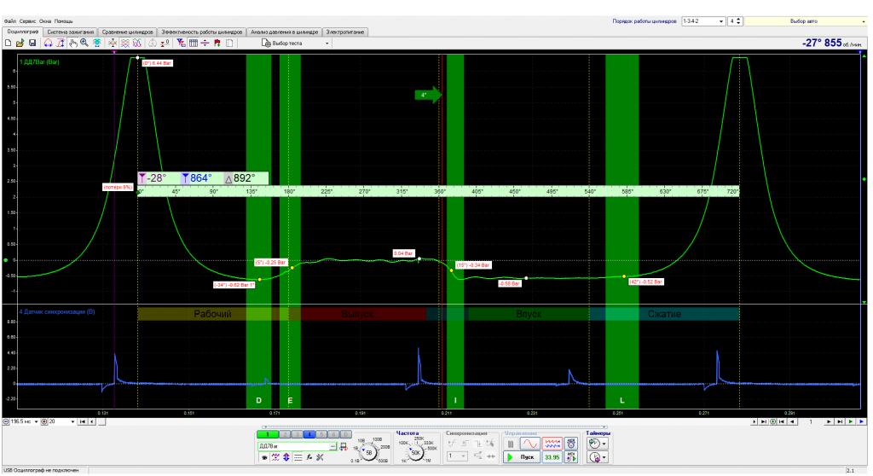Screen dimensions: 873x476
Task: Switch to Электропитание tab
Action: 344,32
